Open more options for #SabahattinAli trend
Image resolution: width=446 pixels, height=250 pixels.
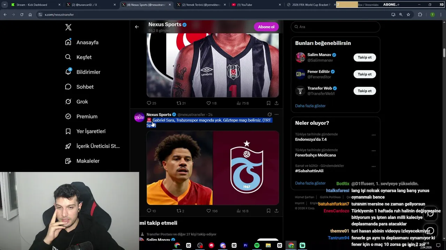coord(374,167)
